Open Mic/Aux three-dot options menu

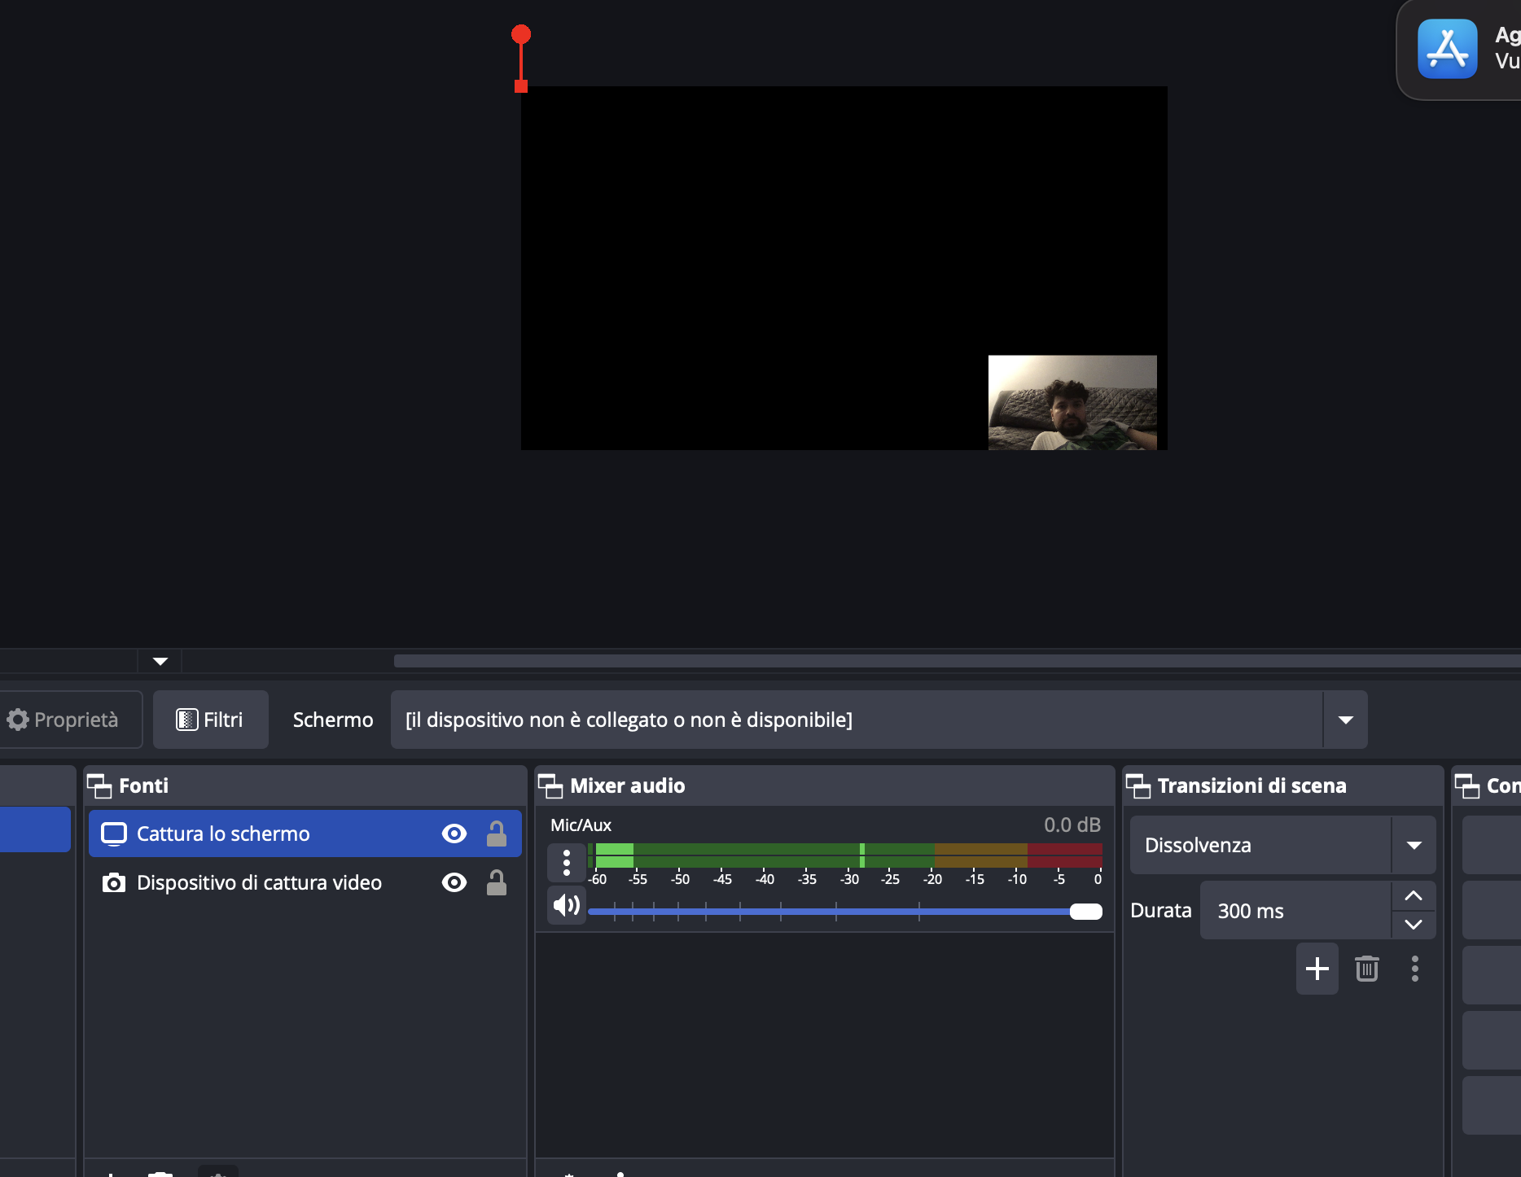point(566,863)
